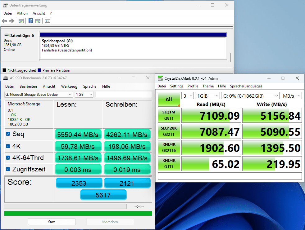Click the write score 2121
The width and height of the screenshot is (305, 230).
point(127,183)
